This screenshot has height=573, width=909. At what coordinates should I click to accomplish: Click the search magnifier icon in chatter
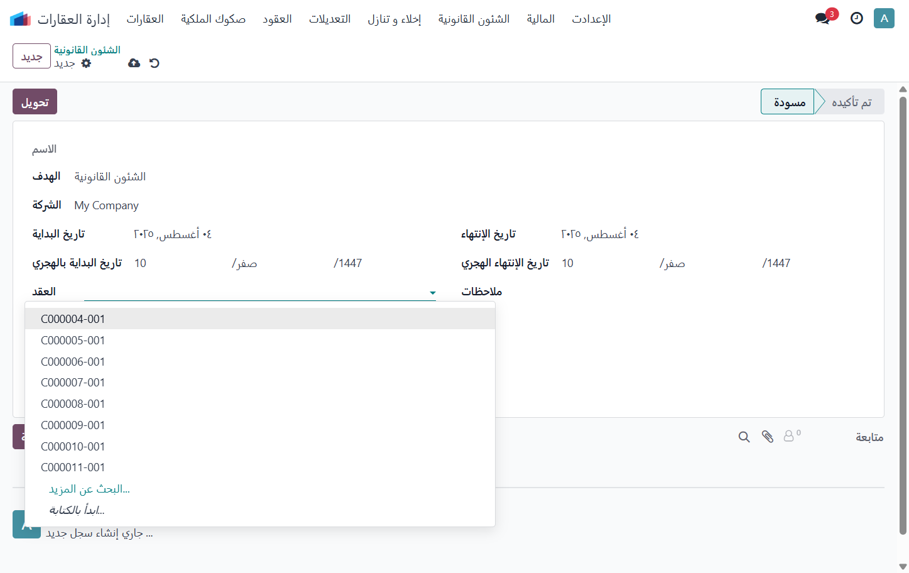[744, 437]
